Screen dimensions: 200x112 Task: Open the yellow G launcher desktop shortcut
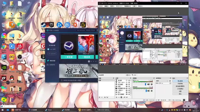click(x=83, y=25)
